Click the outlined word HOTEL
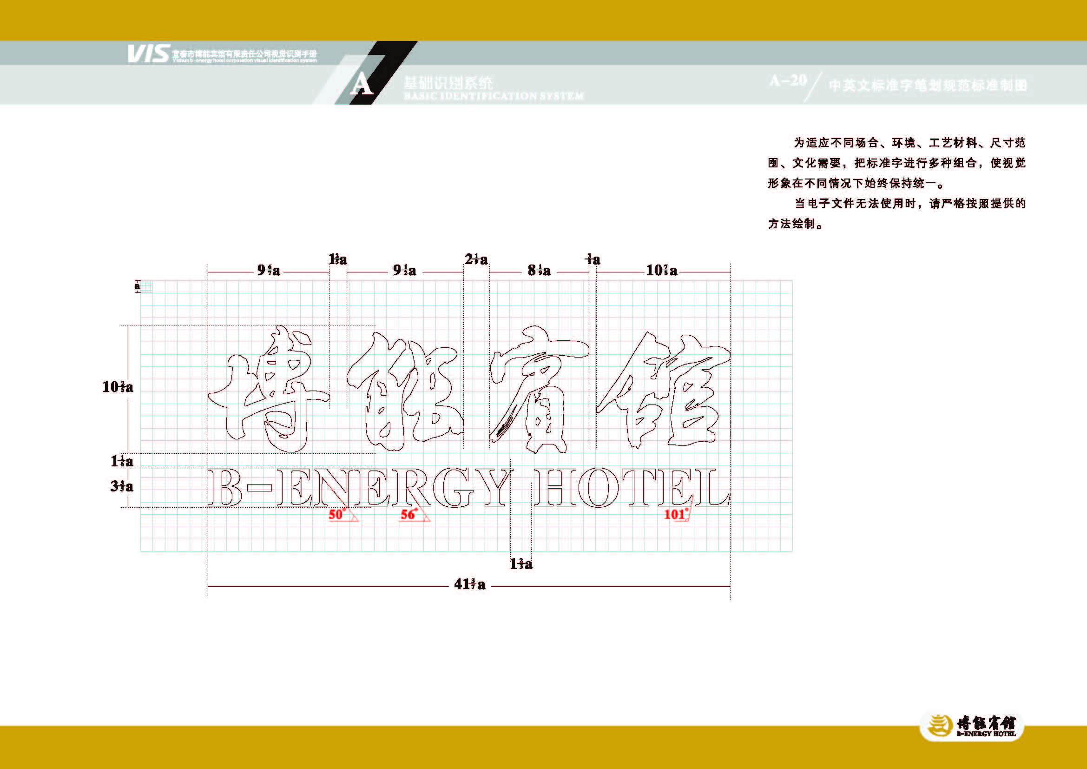Screen dimensions: 1087x769 (632, 488)
